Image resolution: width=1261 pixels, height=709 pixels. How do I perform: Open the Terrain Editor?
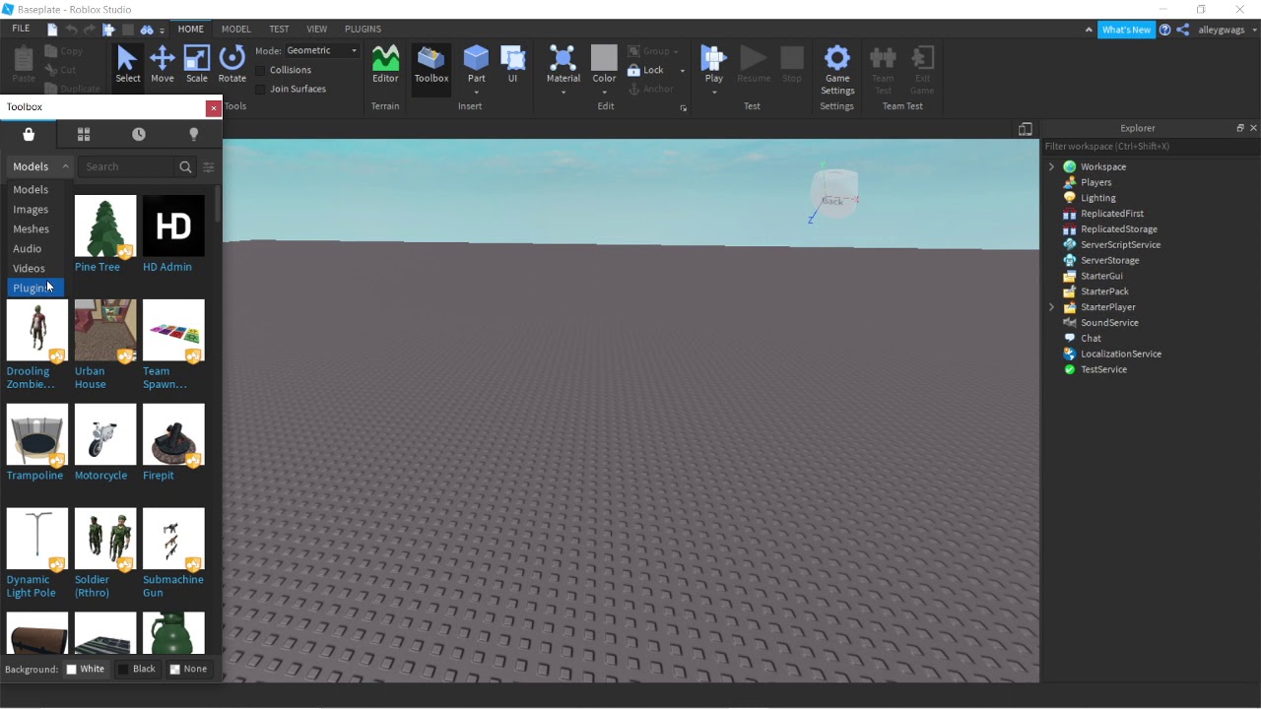[x=385, y=65]
